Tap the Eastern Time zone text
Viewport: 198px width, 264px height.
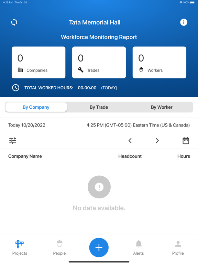click(138, 125)
